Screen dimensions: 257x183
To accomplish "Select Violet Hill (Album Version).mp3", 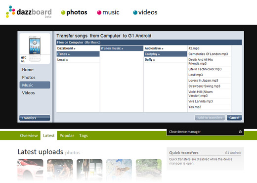I will point(209,93).
